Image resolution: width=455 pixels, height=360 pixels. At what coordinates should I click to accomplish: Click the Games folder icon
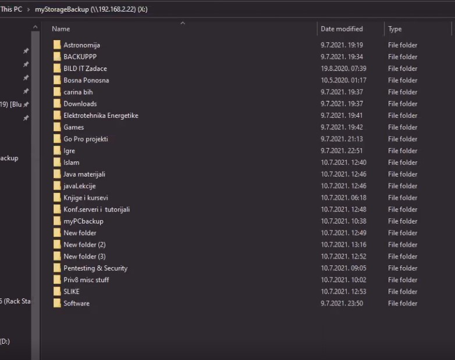[x=57, y=127]
